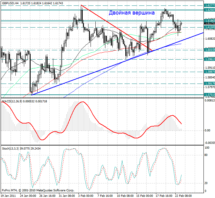Click the MACD(12,26,9) indicator label

[12, 101]
